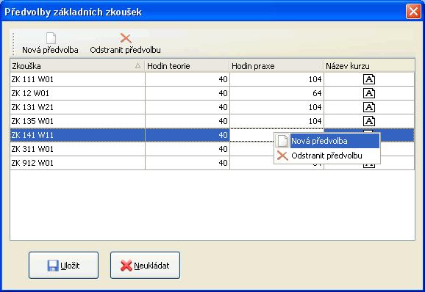Click the Hodin teorie column header
The image size is (425, 292).
click(187, 66)
